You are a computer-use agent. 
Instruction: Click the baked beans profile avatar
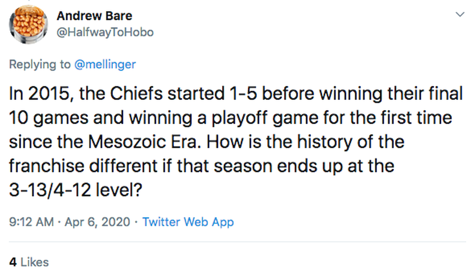click(x=28, y=24)
